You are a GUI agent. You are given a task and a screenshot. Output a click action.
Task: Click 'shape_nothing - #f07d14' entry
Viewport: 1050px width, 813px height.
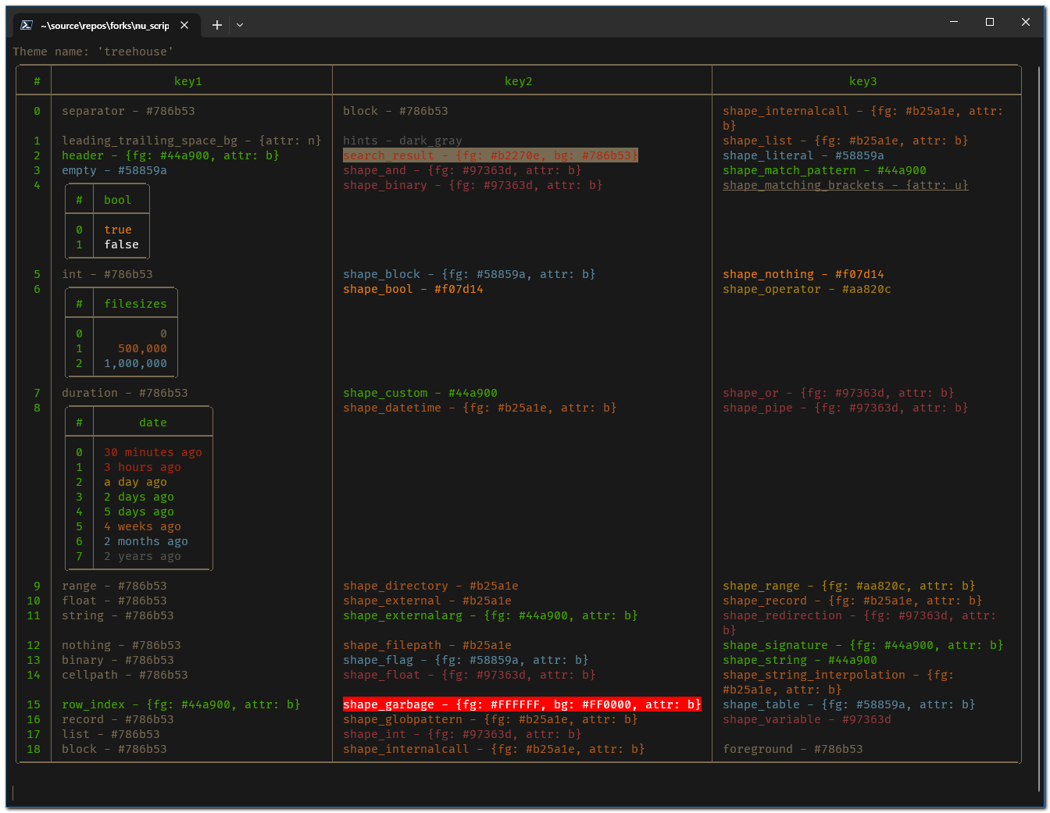click(x=803, y=274)
